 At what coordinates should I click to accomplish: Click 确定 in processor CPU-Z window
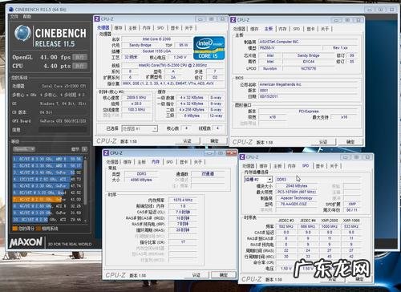pyautogui.click(x=215, y=140)
